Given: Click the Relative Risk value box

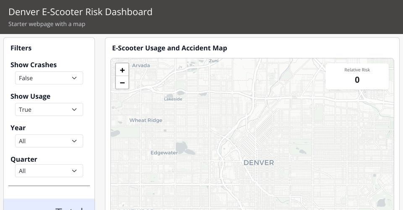Looking at the screenshot, I should click(357, 76).
